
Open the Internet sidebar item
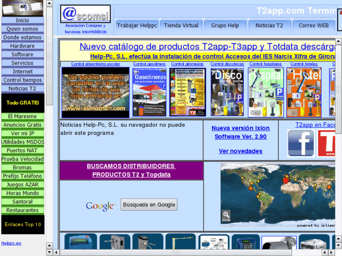click(23, 71)
